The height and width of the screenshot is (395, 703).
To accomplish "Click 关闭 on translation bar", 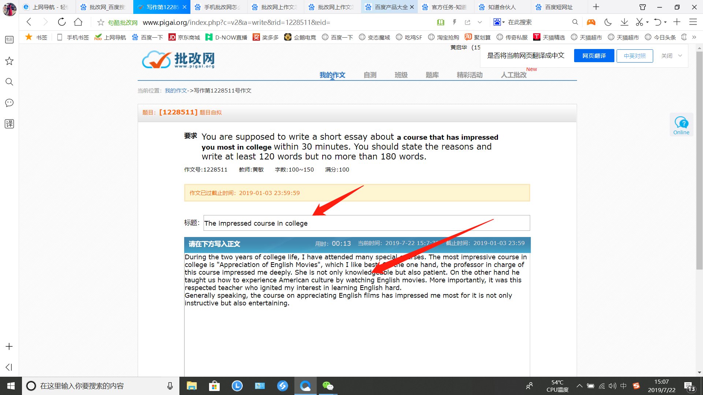I will click(667, 56).
